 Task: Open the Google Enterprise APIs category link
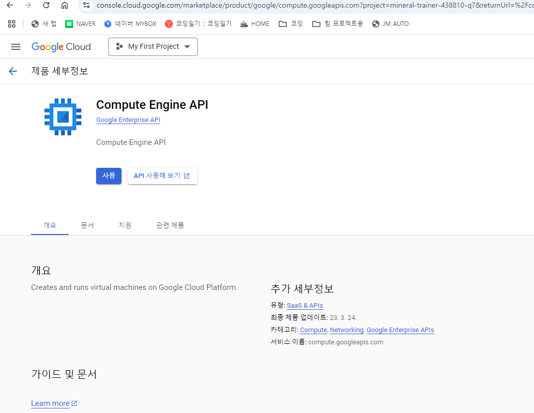pyautogui.click(x=400, y=330)
